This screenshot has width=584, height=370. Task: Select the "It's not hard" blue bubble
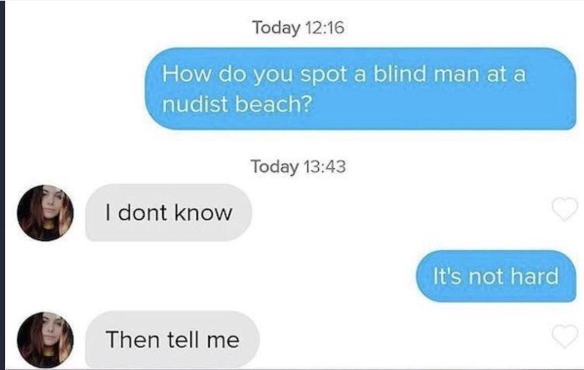[x=496, y=276]
